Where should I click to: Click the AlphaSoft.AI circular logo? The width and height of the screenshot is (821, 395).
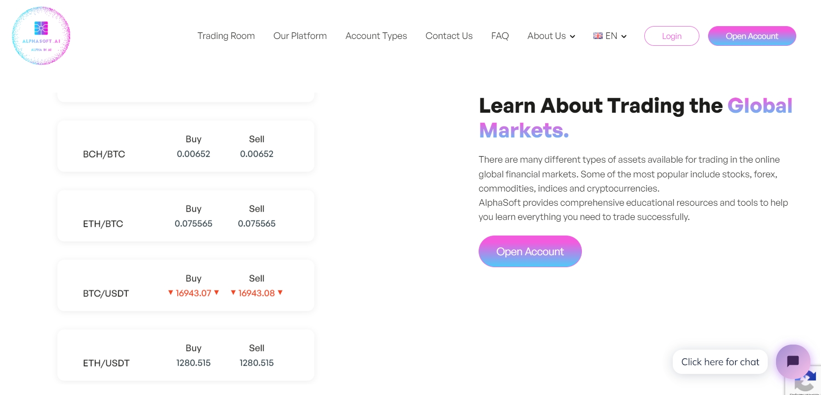[x=41, y=36]
